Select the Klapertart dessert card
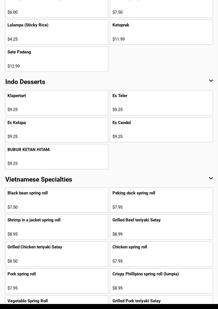 (x=56, y=103)
